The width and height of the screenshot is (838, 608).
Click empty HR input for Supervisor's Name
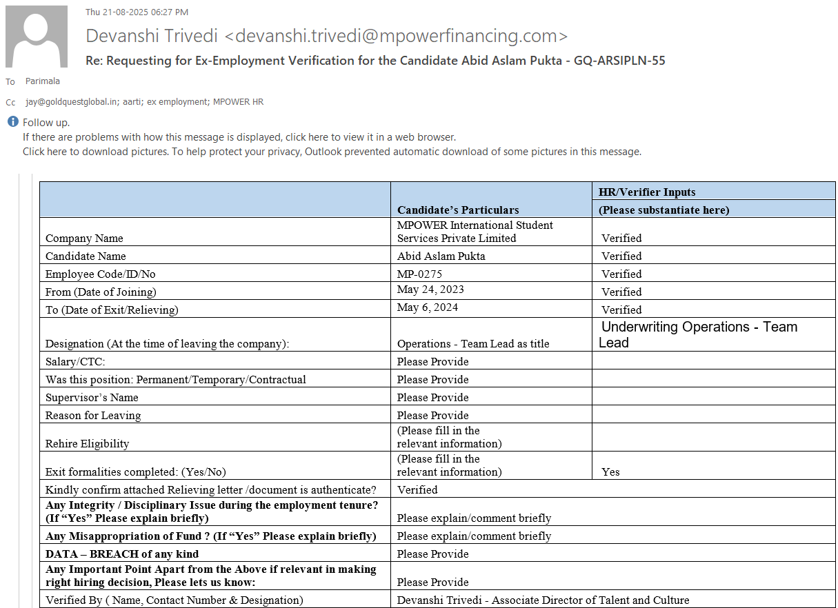tap(713, 396)
